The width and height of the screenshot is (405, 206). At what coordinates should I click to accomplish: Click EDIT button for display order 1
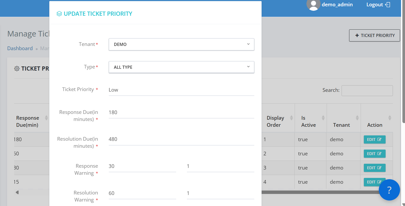click(x=375, y=139)
